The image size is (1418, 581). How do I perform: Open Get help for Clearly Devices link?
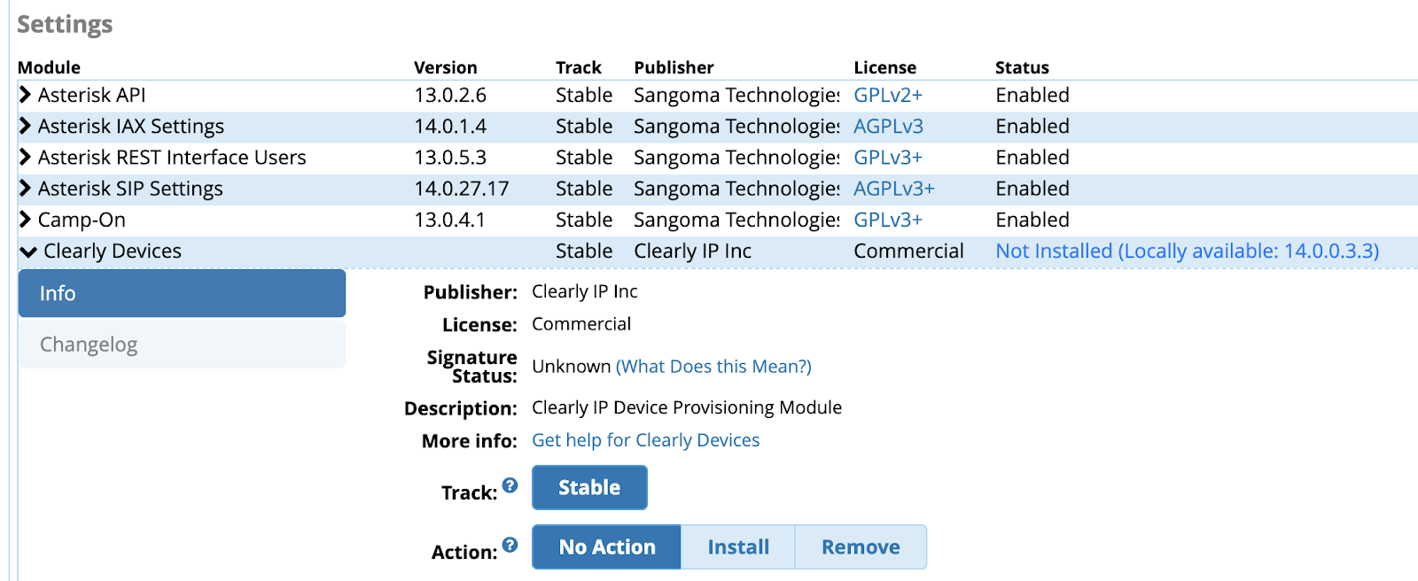point(645,440)
